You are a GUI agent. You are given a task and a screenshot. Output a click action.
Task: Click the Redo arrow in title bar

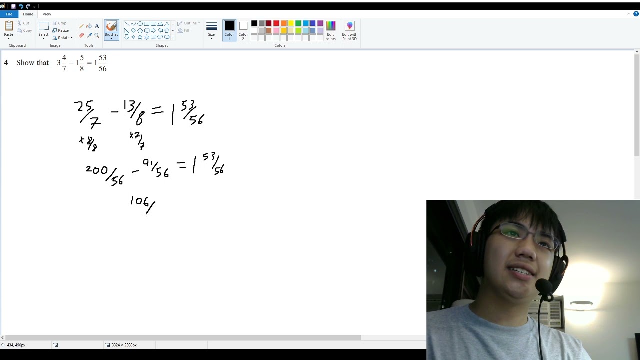28,6
